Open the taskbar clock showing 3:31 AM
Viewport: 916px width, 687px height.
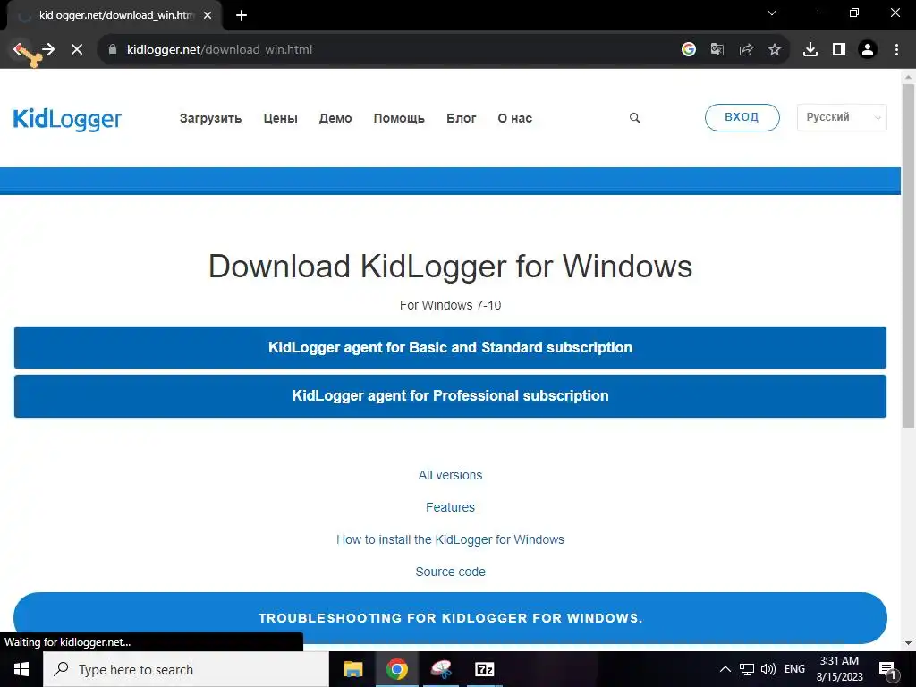pos(839,669)
